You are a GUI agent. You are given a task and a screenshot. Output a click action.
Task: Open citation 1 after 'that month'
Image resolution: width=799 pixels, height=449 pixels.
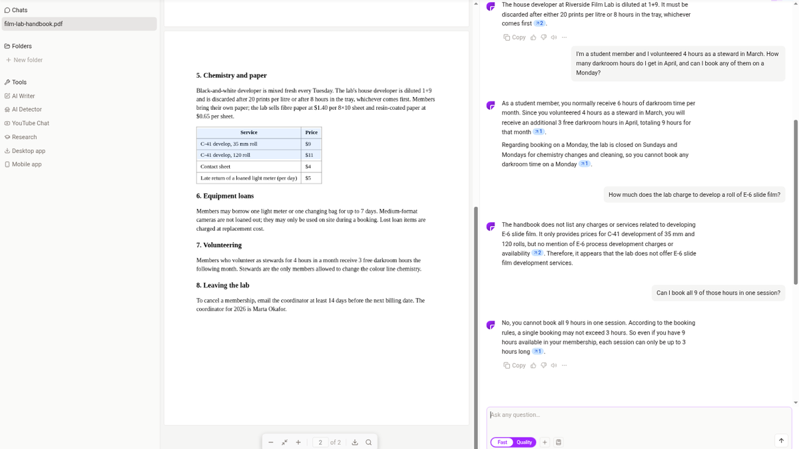point(539,132)
